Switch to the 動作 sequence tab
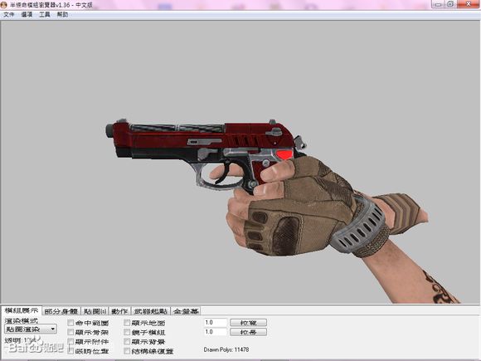The width and height of the screenshot is (481, 361). (x=119, y=311)
